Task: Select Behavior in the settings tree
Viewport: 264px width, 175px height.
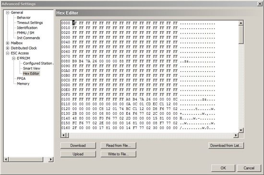Action: coord(24,18)
